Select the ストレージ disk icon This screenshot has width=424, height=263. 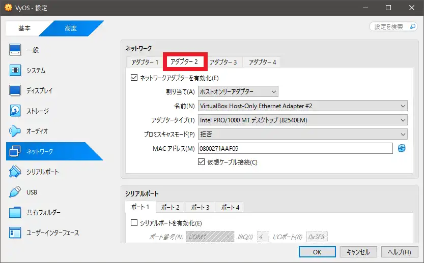pyautogui.click(x=15, y=111)
